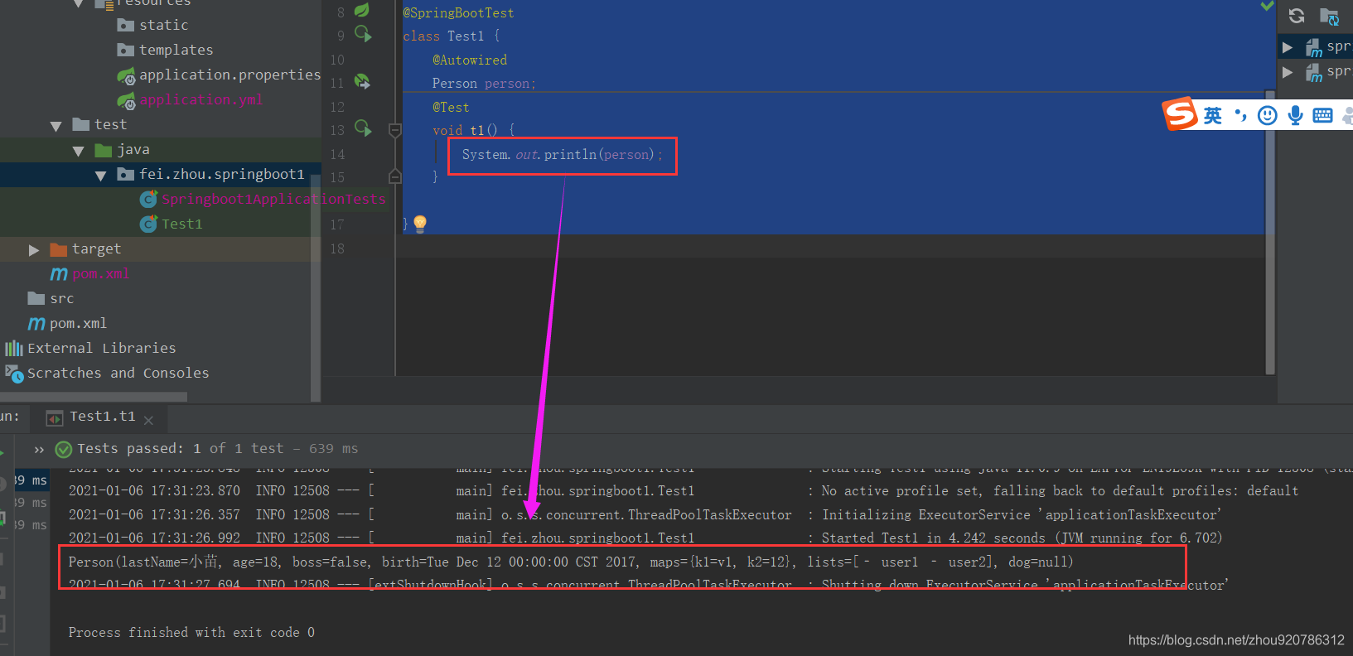Select External Libraries node
The width and height of the screenshot is (1353, 656).
pyautogui.click(x=101, y=348)
